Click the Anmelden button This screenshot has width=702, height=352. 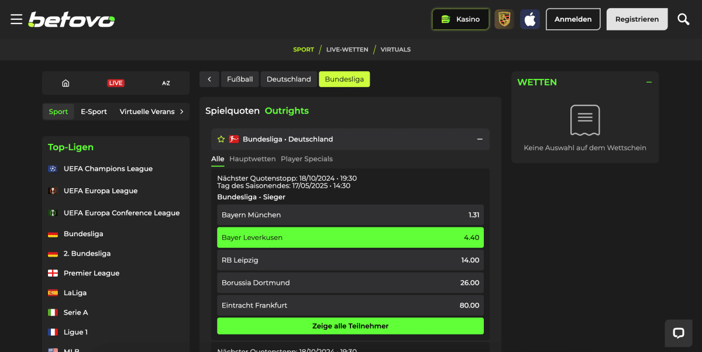(x=573, y=19)
